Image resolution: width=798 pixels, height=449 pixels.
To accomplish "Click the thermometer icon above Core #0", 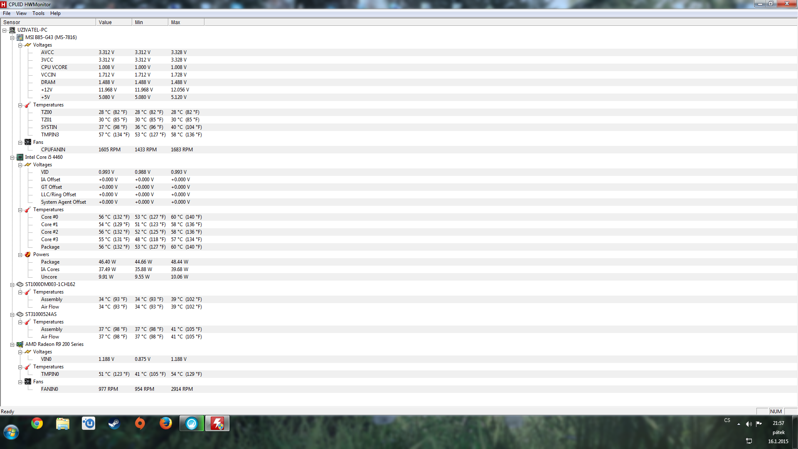I will (x=28, y=210).
